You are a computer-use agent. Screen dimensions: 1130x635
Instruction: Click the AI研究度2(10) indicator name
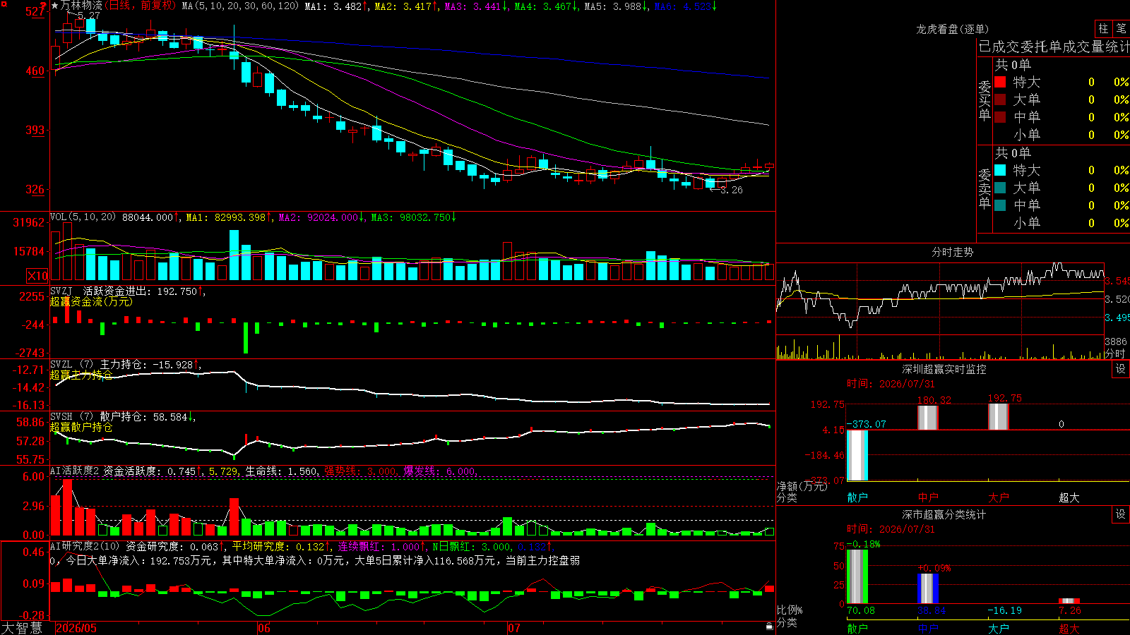85,546
